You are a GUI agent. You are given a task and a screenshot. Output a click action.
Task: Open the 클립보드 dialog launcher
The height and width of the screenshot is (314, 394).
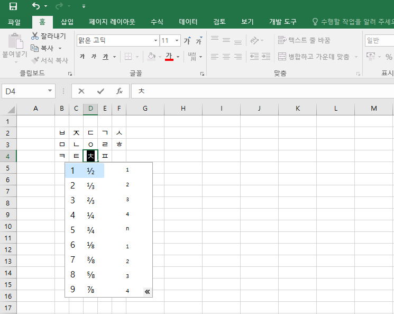click(70, 74)
